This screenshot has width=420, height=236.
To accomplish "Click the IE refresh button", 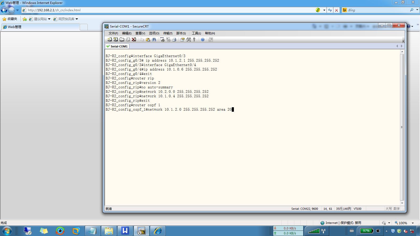I will tap(330, 10).
